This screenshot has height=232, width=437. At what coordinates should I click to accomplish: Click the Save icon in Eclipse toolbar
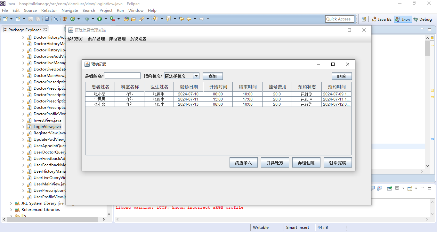coord(30,19)
